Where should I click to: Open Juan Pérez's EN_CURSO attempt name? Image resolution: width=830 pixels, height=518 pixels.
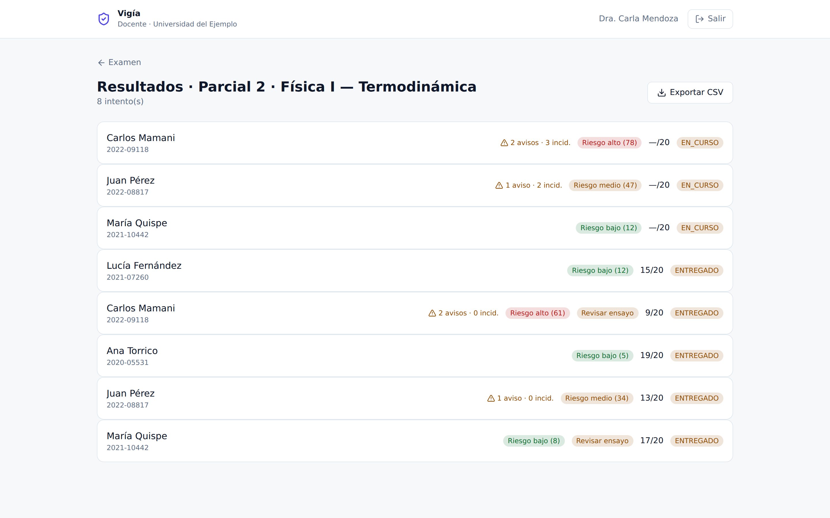[x=131, y=180]
